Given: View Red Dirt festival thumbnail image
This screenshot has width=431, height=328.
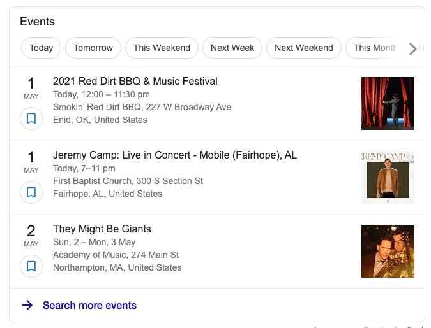Looking at the screenshot, I should point(388,103).
